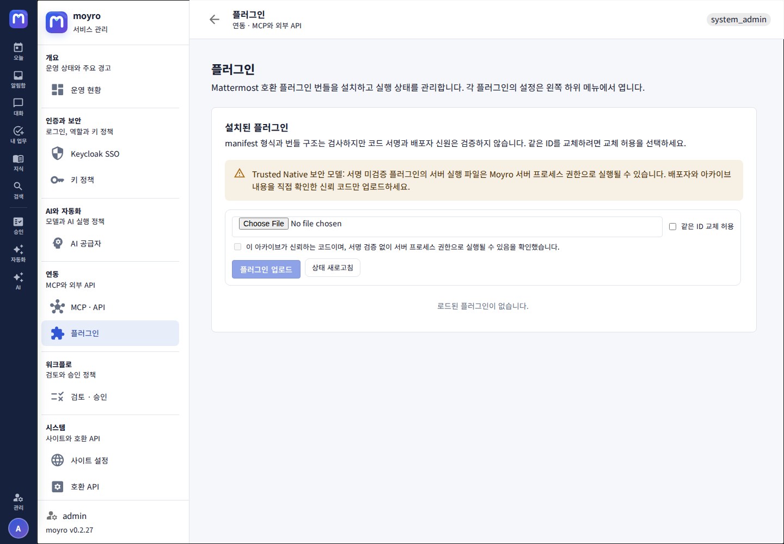Click the 사이트 설정 globe icon
Image resolution: width=784 pixels, height=544 pixels.
(x=58, y=460)
